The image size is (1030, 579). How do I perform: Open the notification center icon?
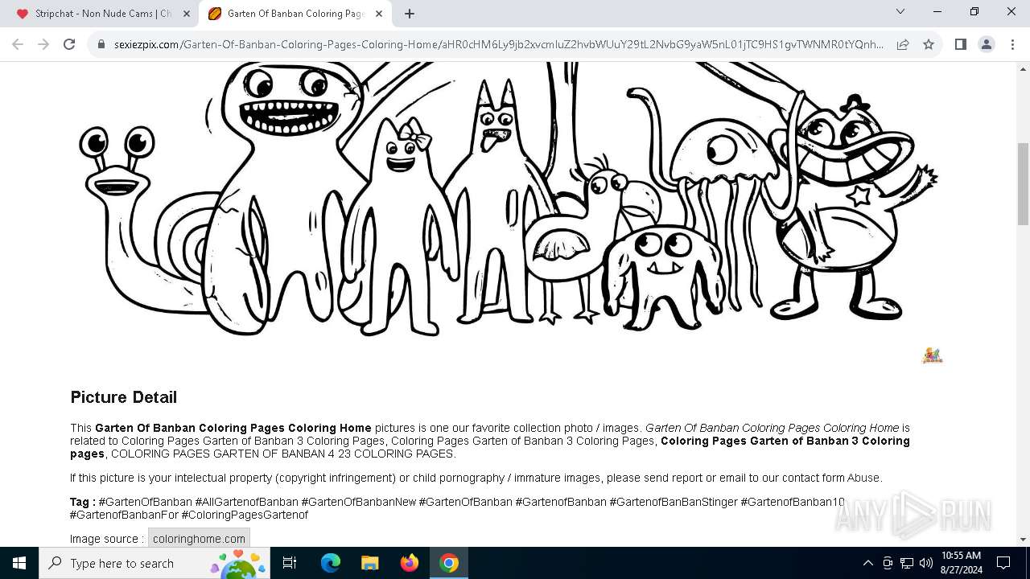click(1003, 563)
